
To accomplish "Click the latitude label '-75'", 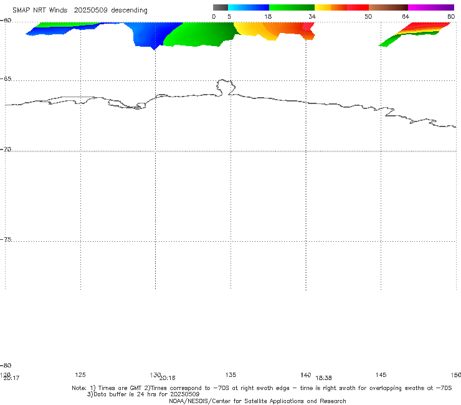I will pyautogui.click(x=6, y=239).
